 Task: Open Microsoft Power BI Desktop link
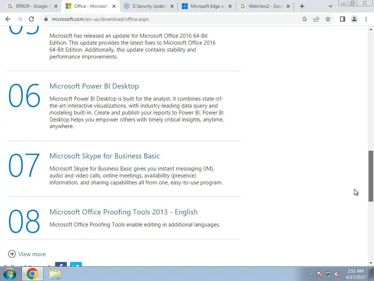coord(94,86)
